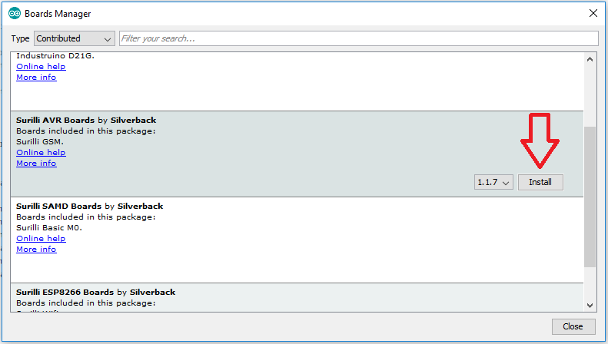Focus the 'Filter your search' field
The height and width of the screenshot is (344, 608).
[x=359, y=38]
